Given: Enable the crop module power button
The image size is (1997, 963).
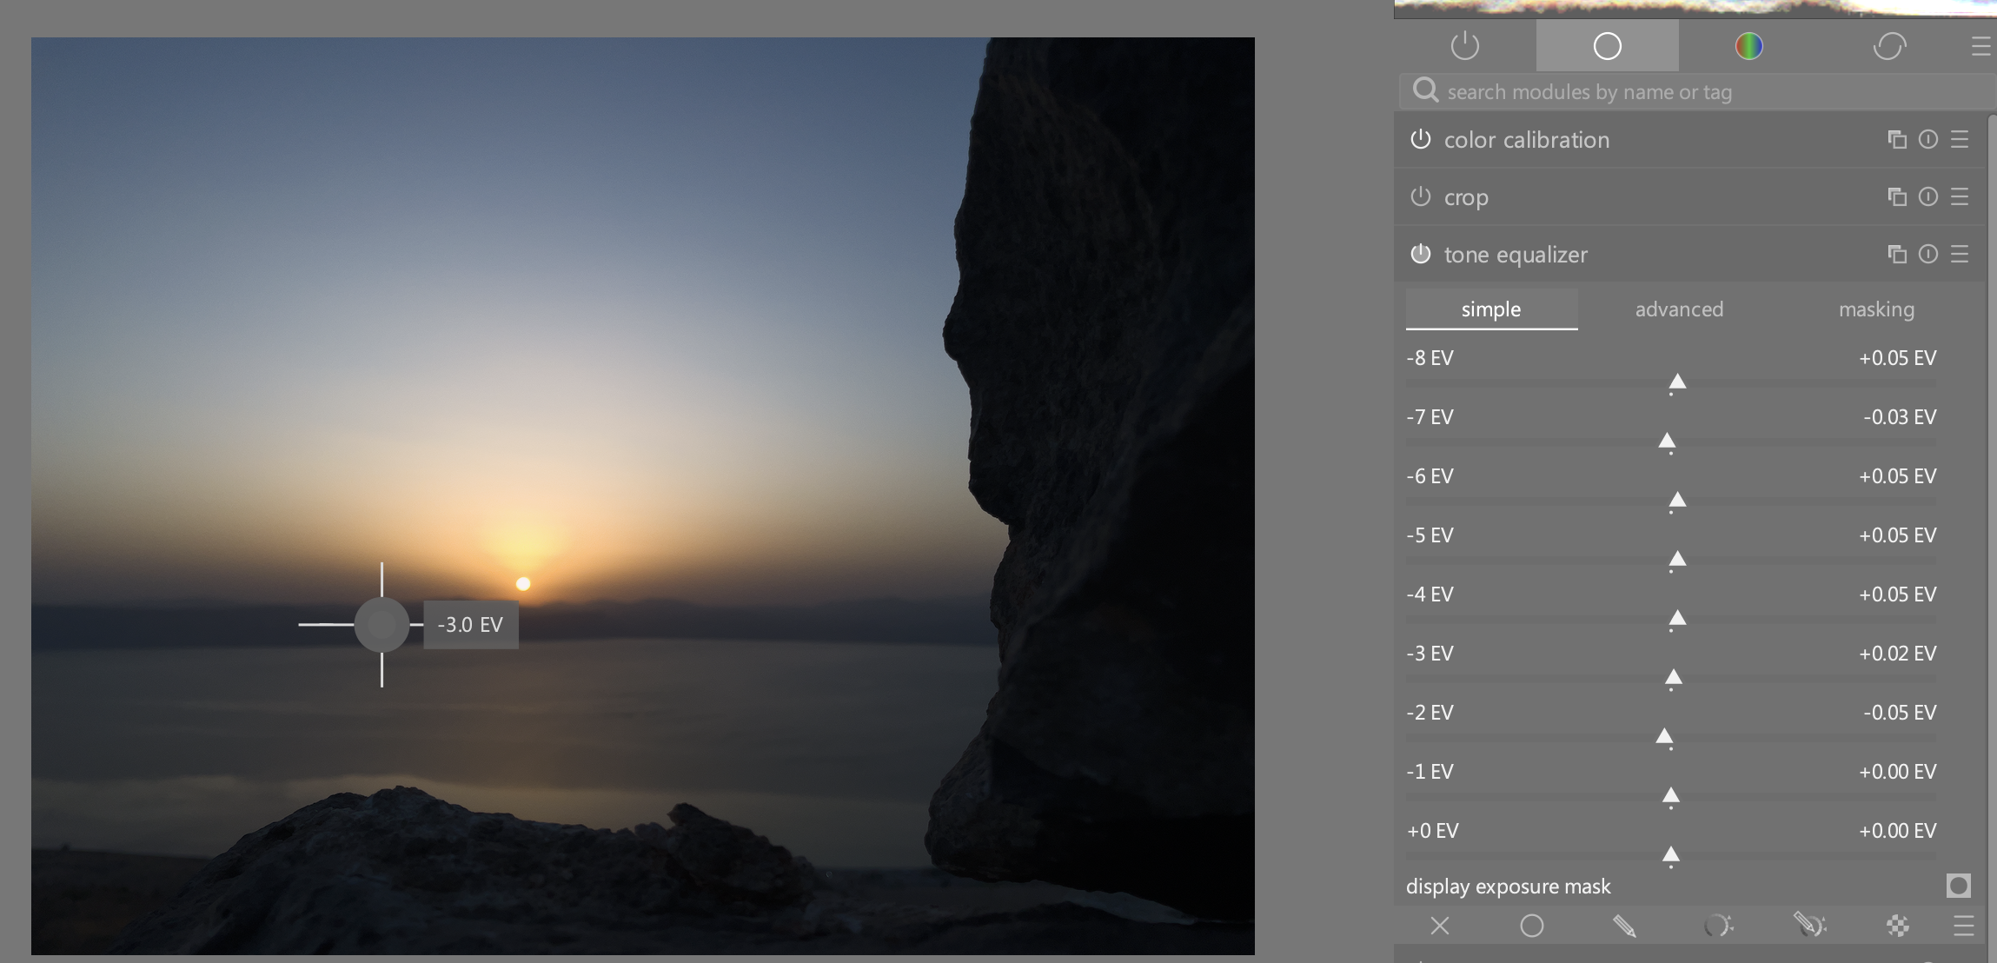Looking at the screenshot, I should pyautogui.click(x=1421, y=196).
